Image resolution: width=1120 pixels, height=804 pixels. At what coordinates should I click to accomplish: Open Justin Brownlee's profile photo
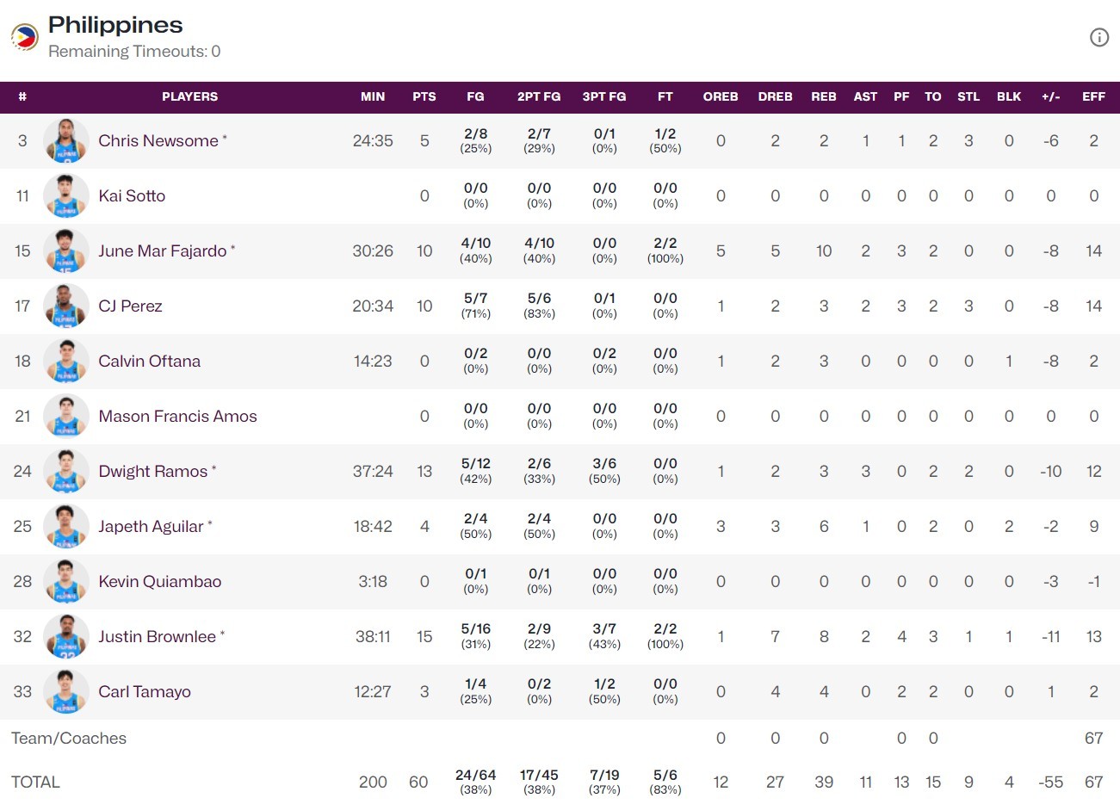tap(66, 637)
